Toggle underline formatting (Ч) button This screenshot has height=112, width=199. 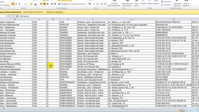pos(19,4)
